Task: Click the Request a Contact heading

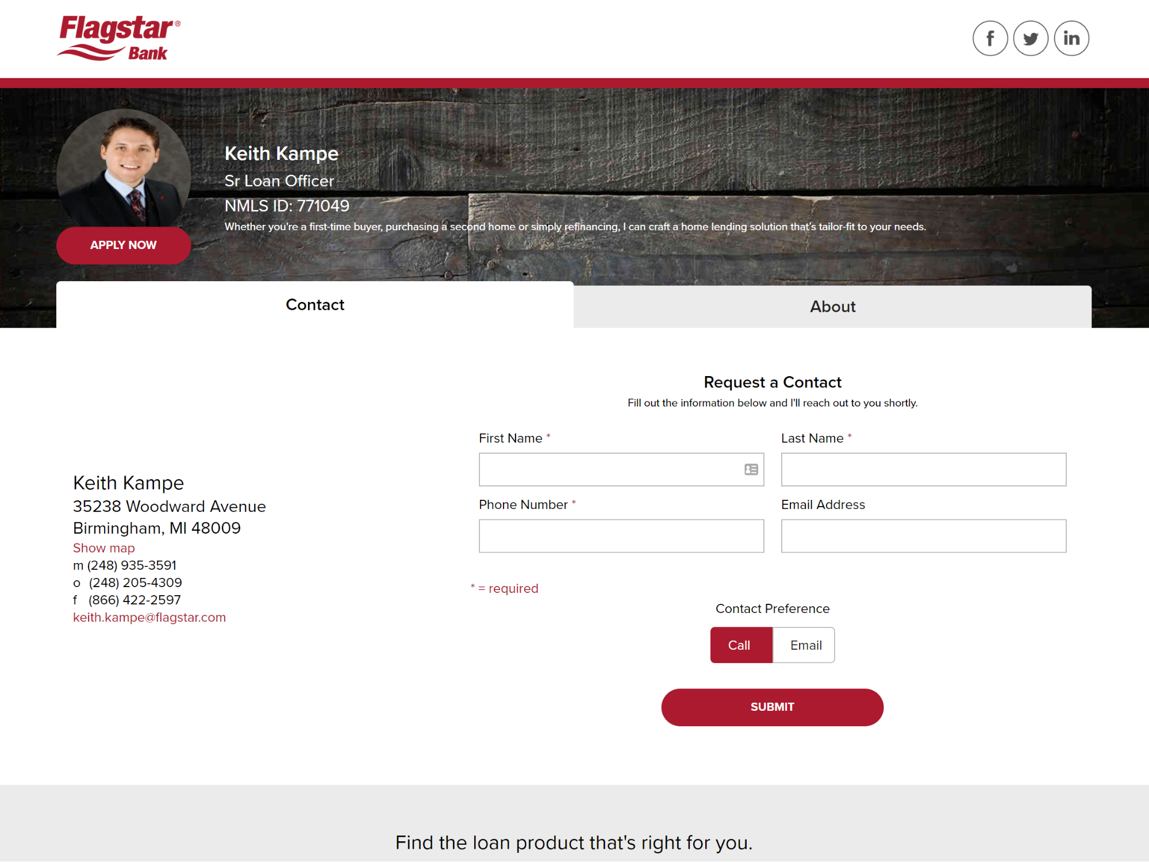Action: pos(773,382)
